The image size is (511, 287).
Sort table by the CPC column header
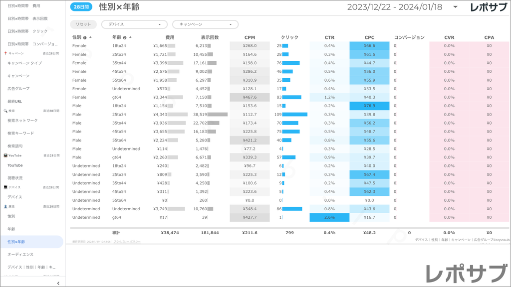pos(369,37)
